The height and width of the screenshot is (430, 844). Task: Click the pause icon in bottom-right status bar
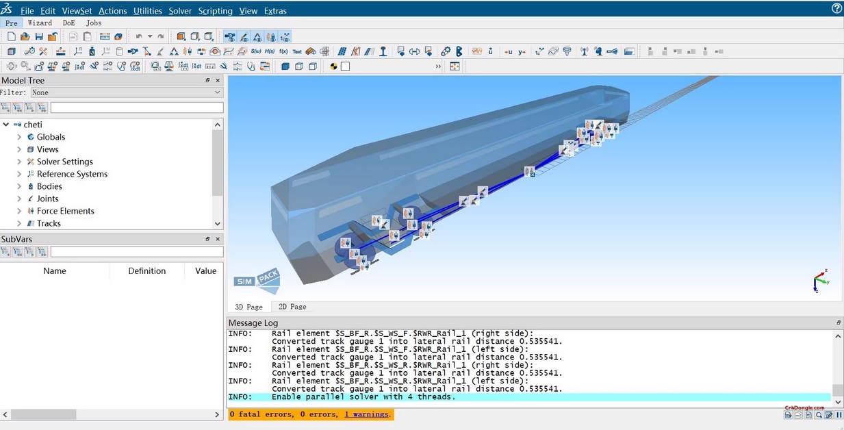(839, 415)
